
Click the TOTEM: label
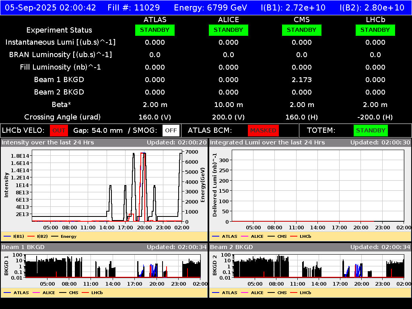(x=321, y=130)
